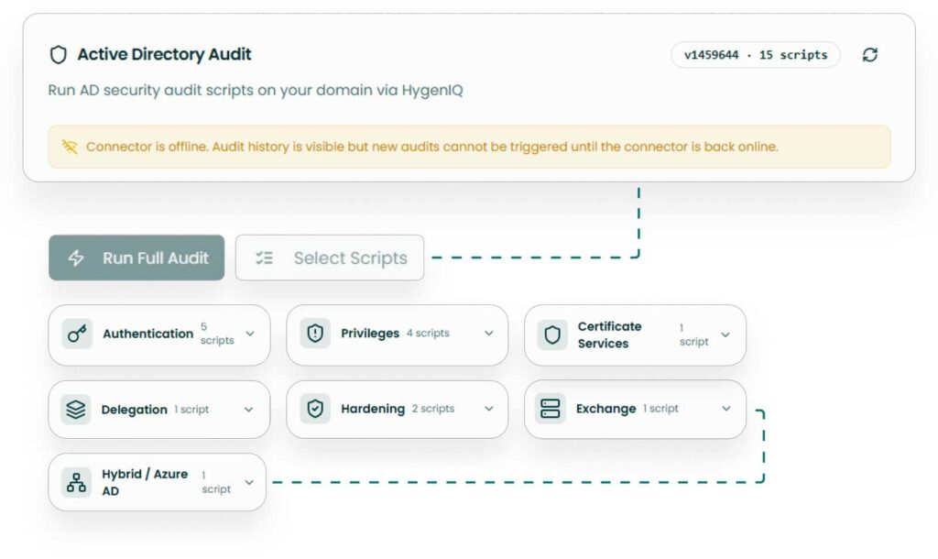Click the Select Scripts button
Viewport: 938px width, 559px height.
pyautogui.click(x=330, y=258)
